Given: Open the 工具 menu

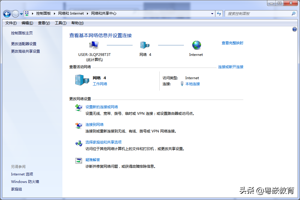Looking at the screenshot, I should [61, 23].
